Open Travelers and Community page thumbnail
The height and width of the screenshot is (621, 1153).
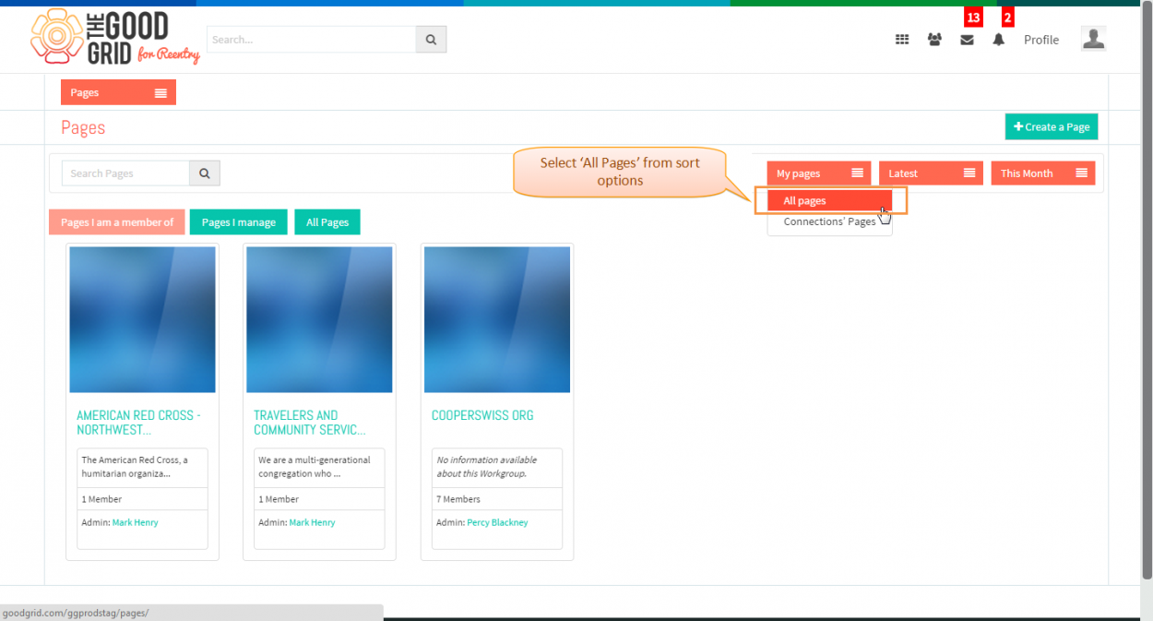tap(319, 319)
